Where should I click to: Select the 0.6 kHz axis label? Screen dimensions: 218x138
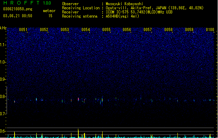coord(3,131)
